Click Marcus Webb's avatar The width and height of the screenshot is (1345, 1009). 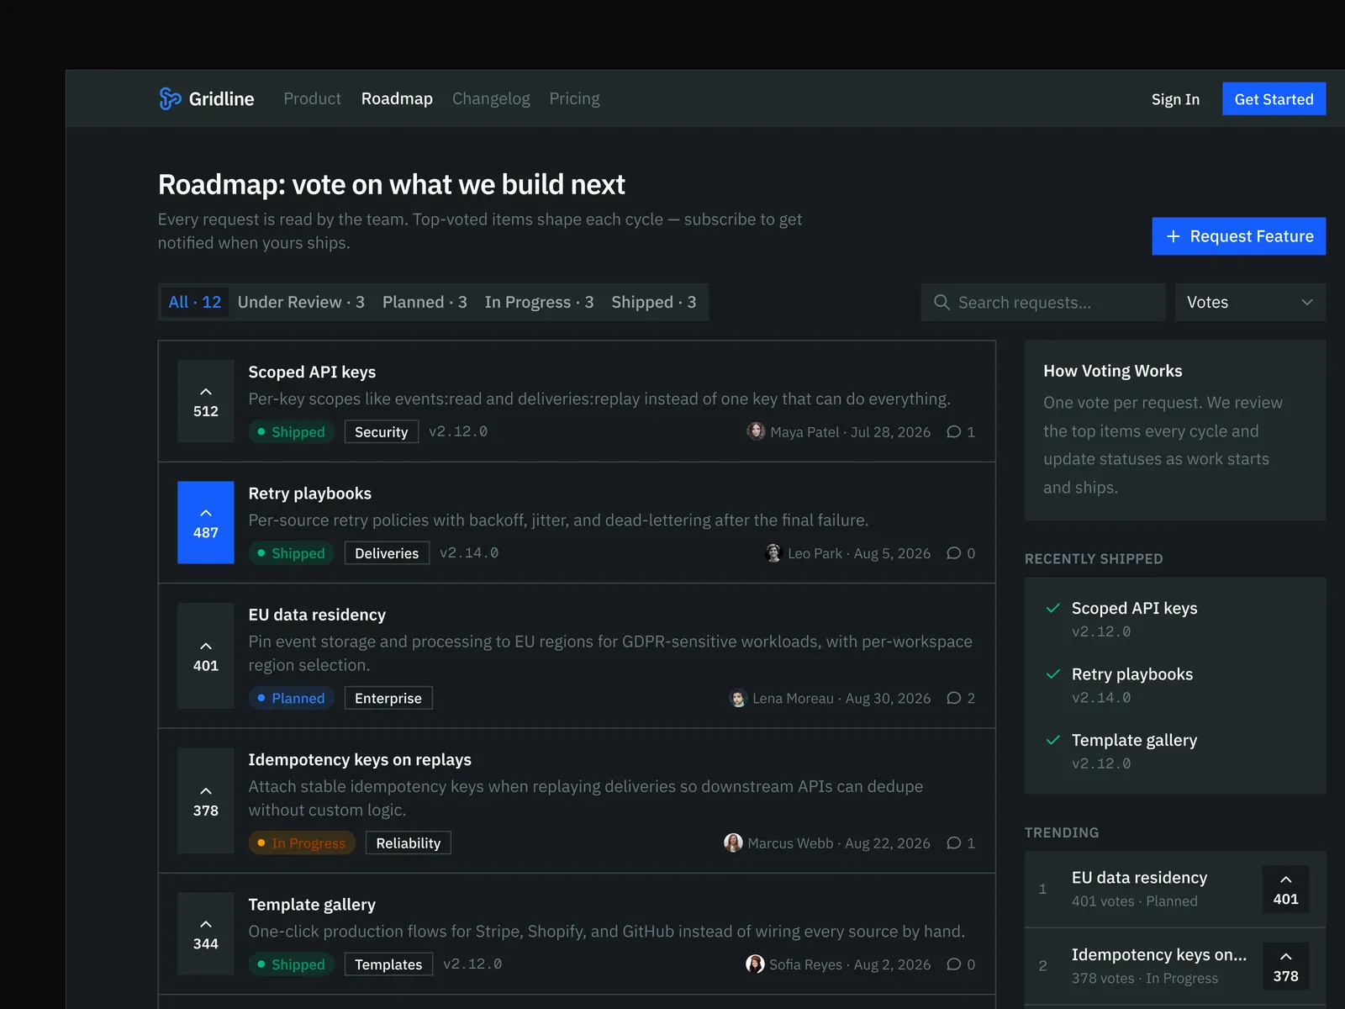pyautogui.click(x=733, y=843)
